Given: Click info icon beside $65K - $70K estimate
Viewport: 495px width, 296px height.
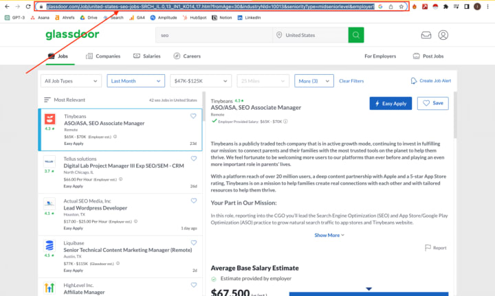Looking at the screenshot, I should coord(115,137).
